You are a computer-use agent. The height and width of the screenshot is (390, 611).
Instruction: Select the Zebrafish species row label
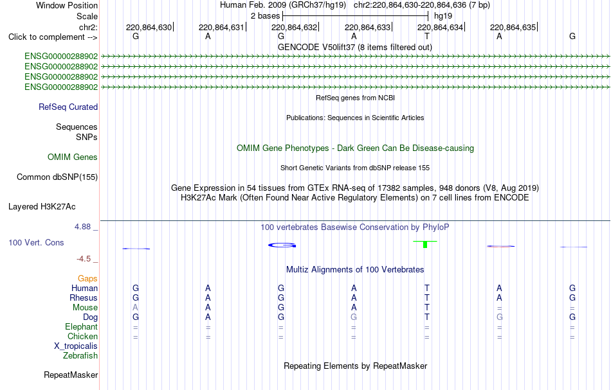[x=80, y=356]
